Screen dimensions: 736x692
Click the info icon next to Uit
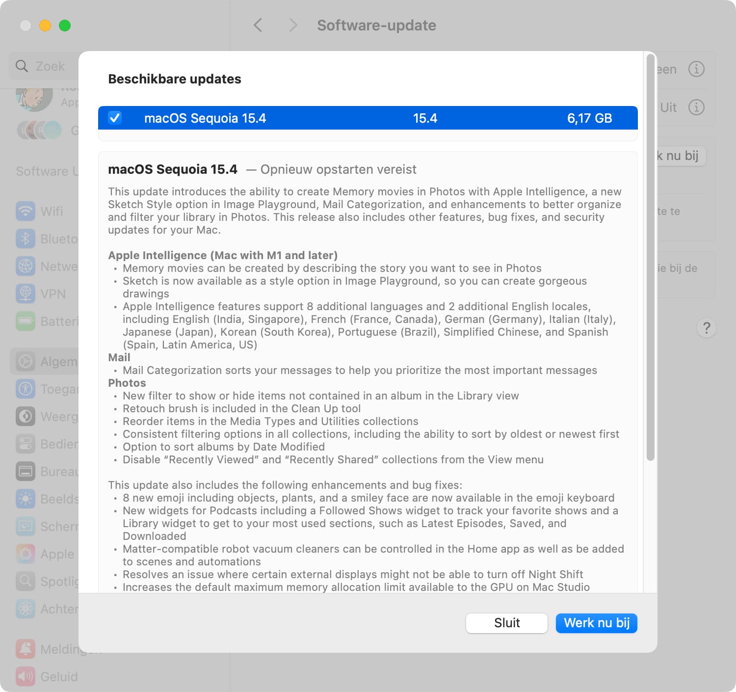pos(696,107)
